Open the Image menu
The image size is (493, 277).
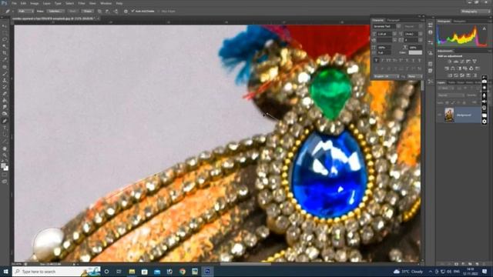pos(34,3)
